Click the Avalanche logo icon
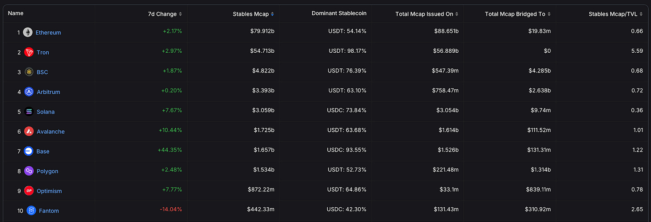 (29, 131)
